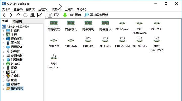Open the FPU SinJulia benchmark
The height and width of the screenshot is (101, 182).
point(140,42)
